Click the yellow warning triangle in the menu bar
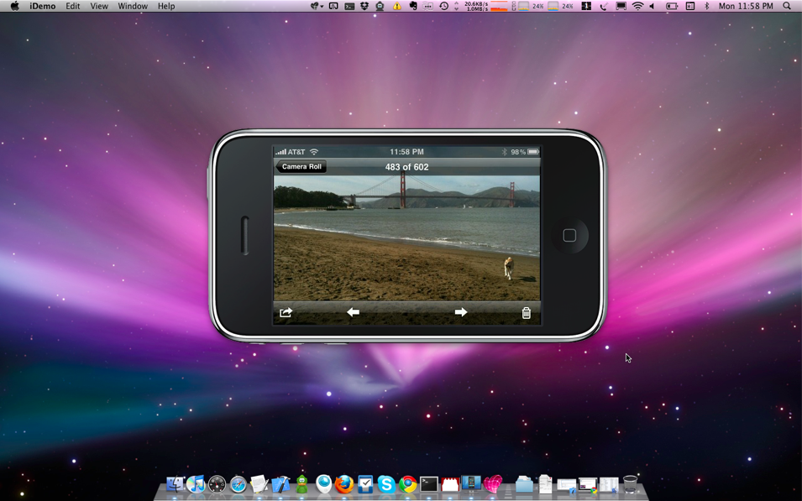Viewport: 802px width, 501px height. pyautogui.click(x=397, y=6)
